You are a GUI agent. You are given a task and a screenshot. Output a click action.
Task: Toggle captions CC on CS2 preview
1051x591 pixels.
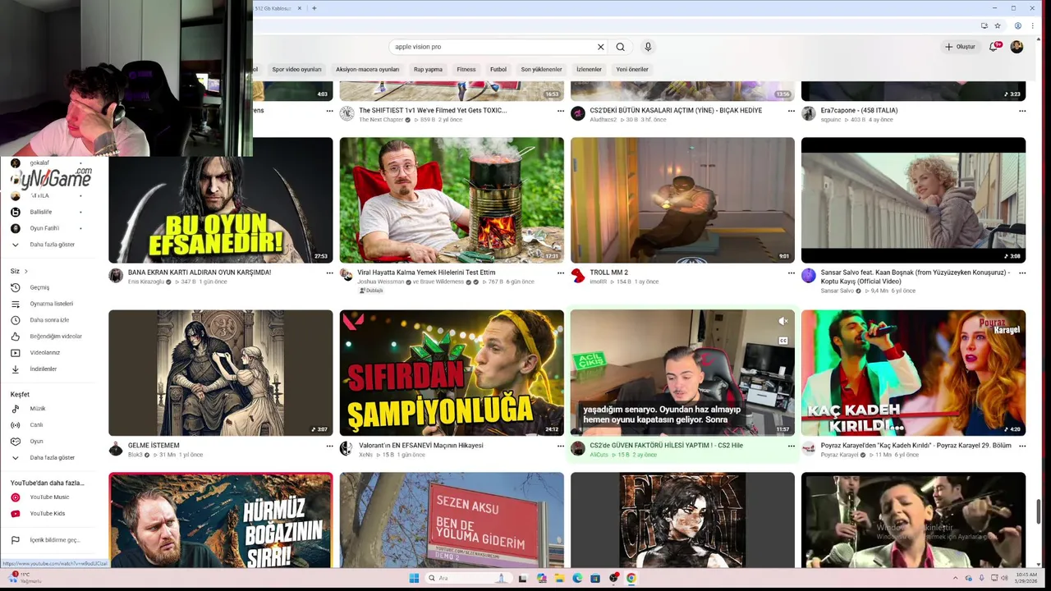click(x=783, y=341)
